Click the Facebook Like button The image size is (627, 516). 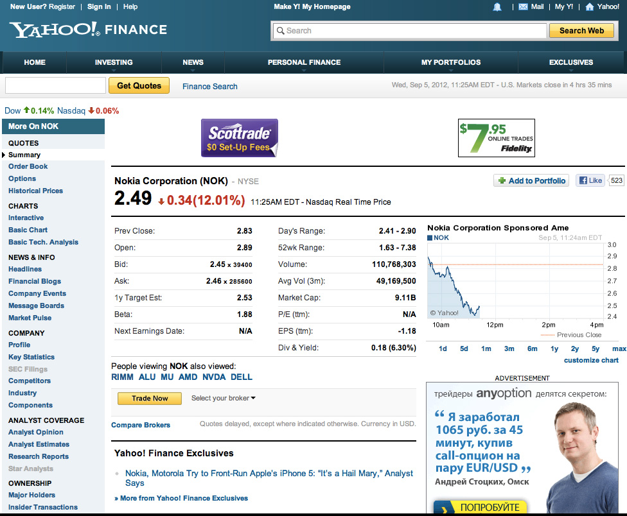590,180
